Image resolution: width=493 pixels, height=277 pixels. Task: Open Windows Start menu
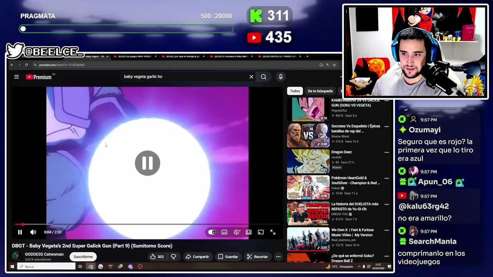click(x=12, y=266)
